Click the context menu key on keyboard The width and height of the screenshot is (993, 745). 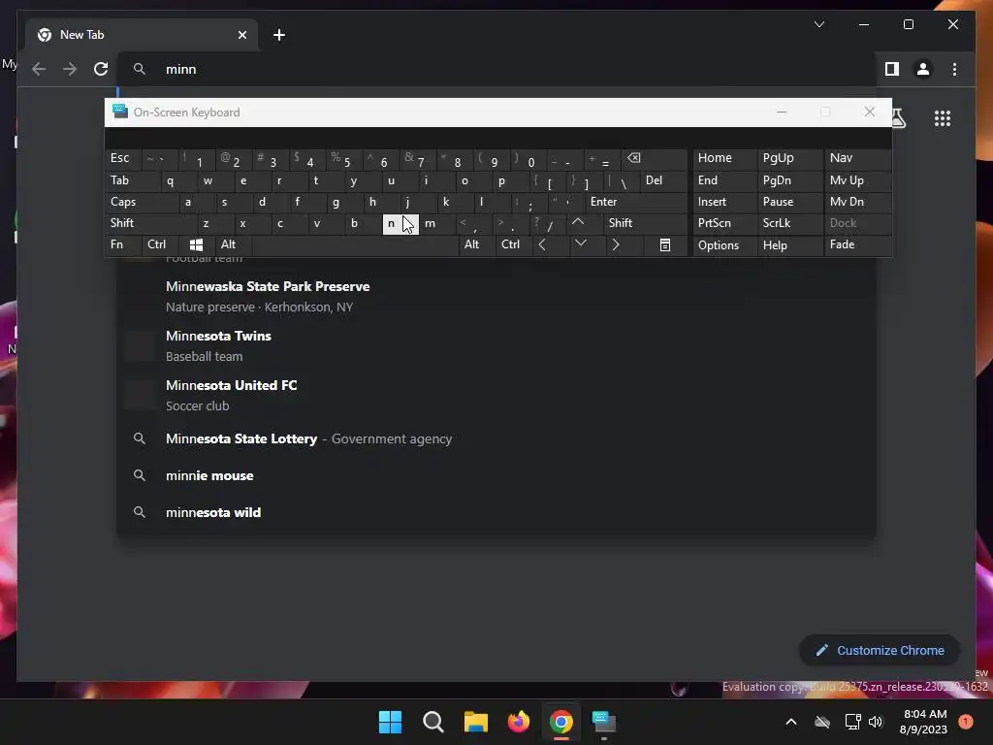pyautogui.click(x=665, y=244)
